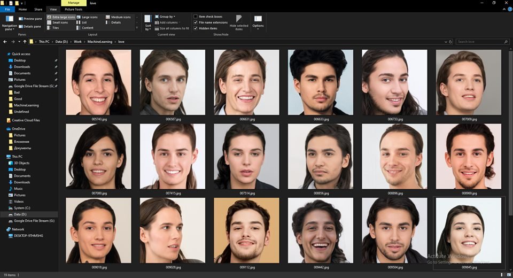Select Extra large icons layout
The width and height of the screenshot is (513, 278).
point(61,17)
